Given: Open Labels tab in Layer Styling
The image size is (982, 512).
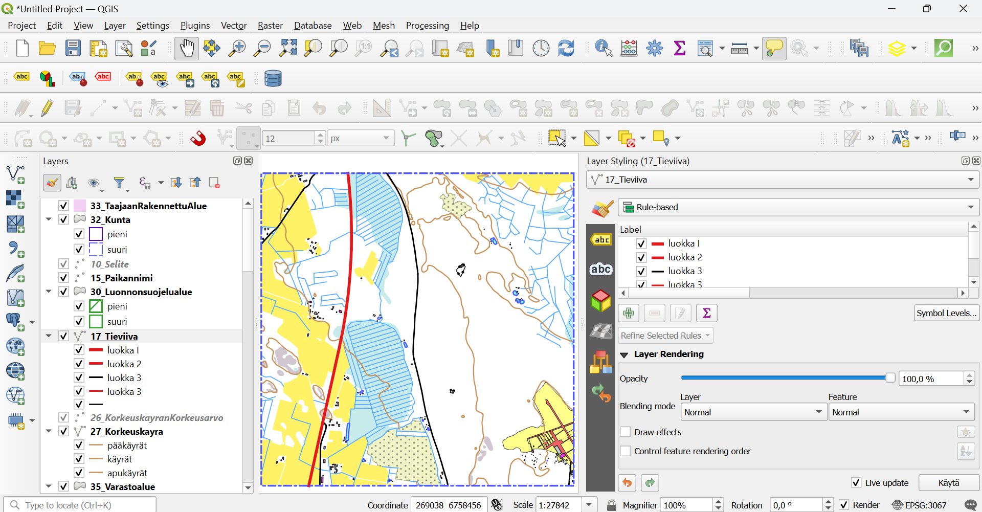Looking at the screenshot, I should click(x=601, y=239).
